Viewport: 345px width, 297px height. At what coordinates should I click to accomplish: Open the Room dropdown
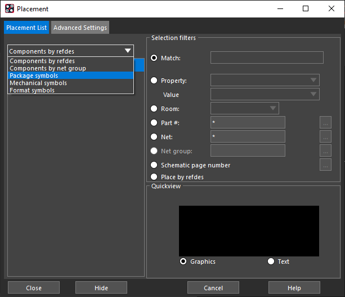coord(245,108)
